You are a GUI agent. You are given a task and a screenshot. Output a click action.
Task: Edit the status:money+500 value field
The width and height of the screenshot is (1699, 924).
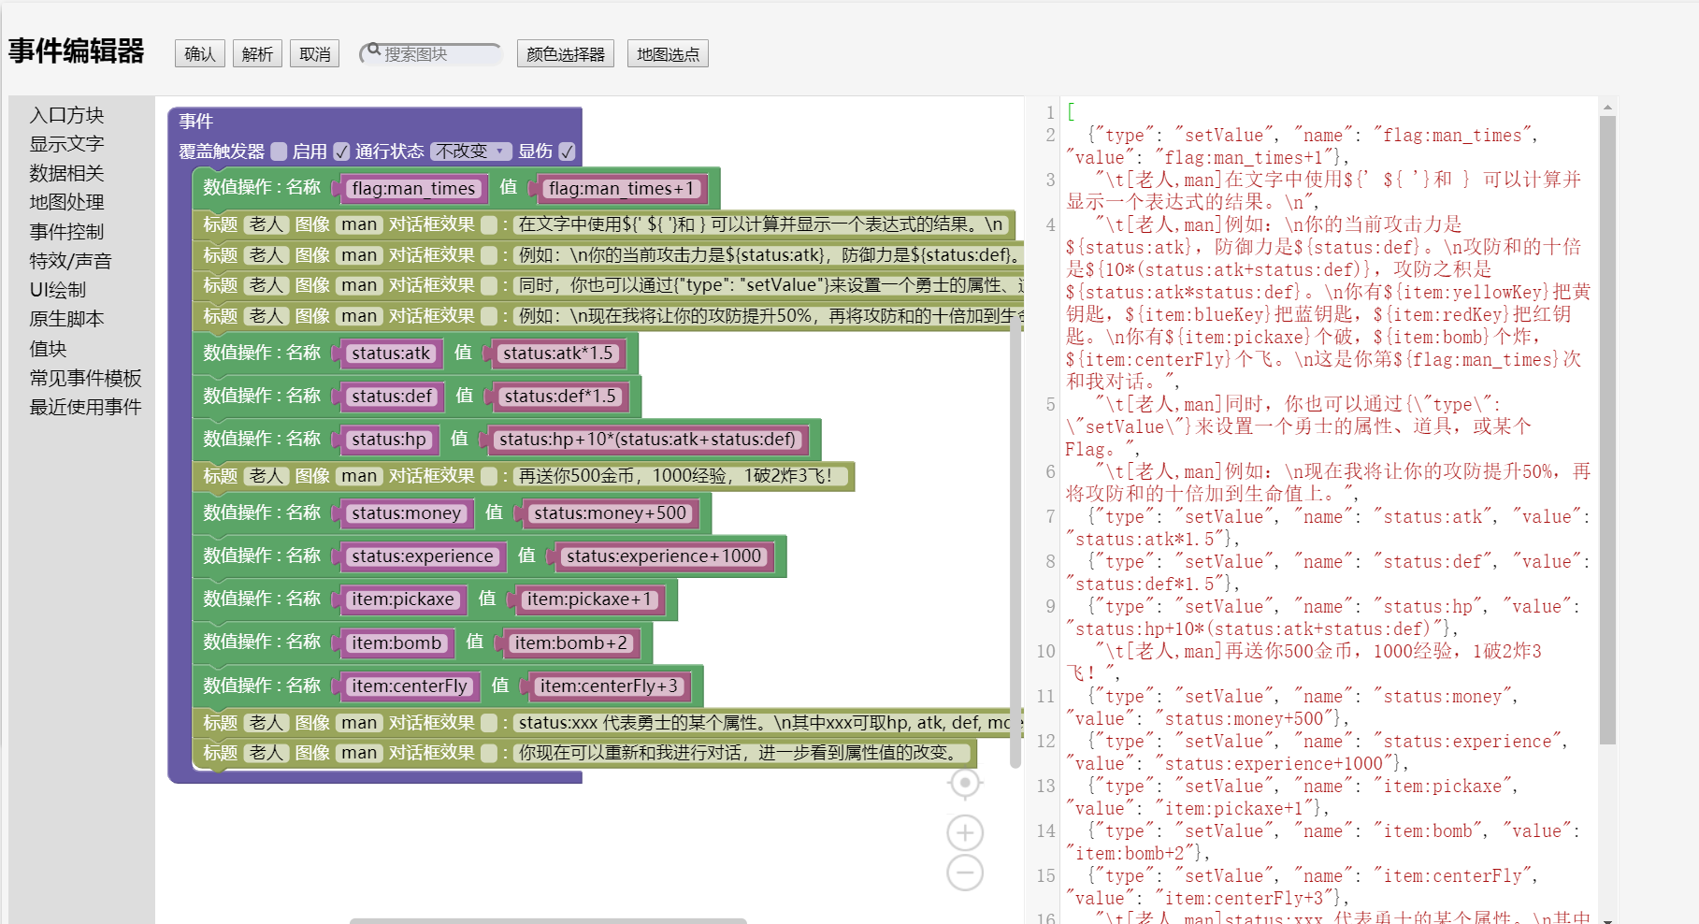point(610,513)
